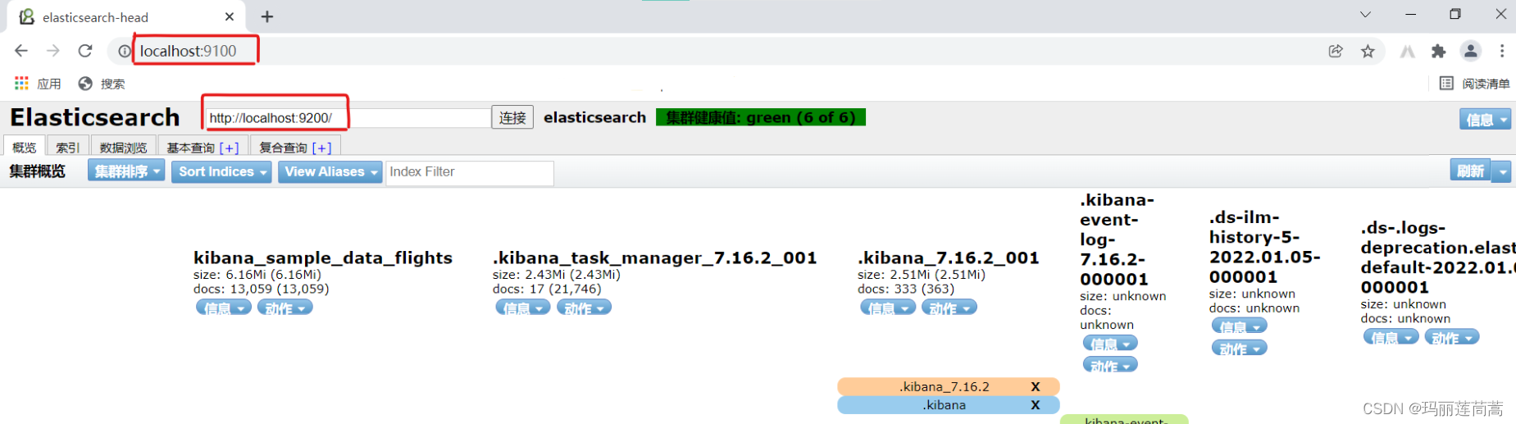This screenshot has width=1516, height=424.
Task: Add a 基本查询 tab with [+]
Action: coord(230,148)
